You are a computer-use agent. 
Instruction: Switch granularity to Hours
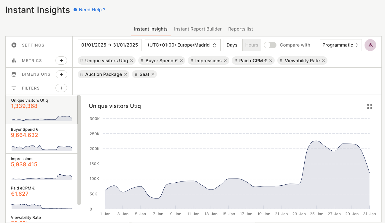click(x=252, y=45)
